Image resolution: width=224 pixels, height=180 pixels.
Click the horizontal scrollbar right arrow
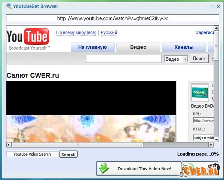click(x=211, y=145)
